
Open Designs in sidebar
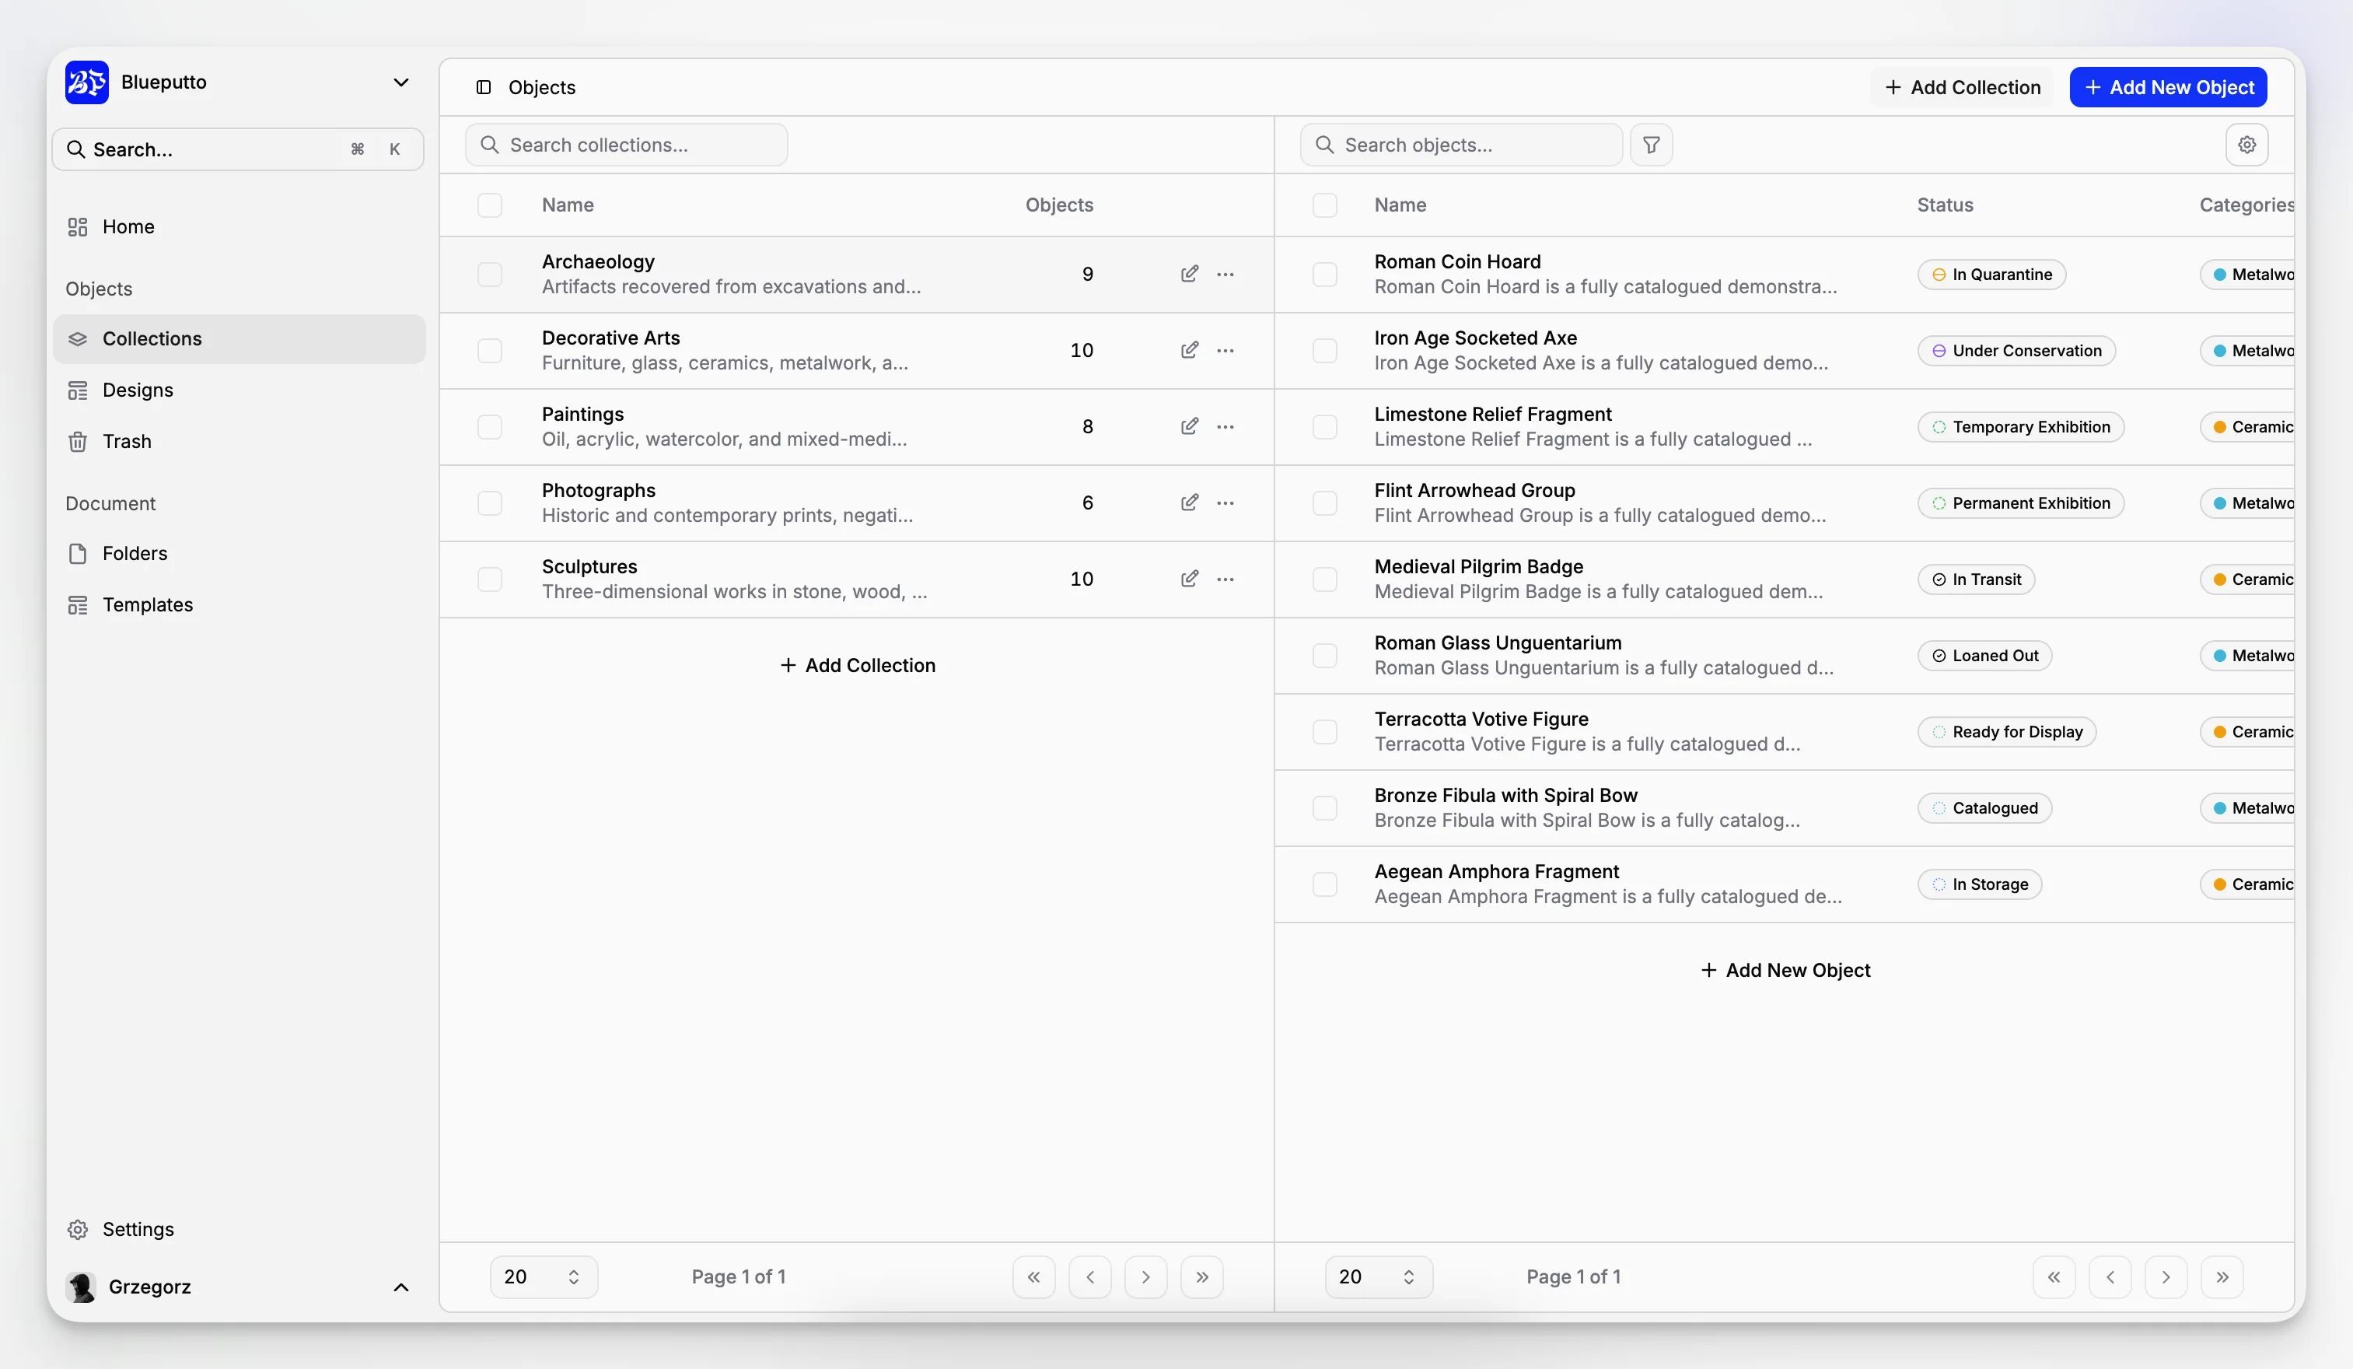(x=239, y=390)
